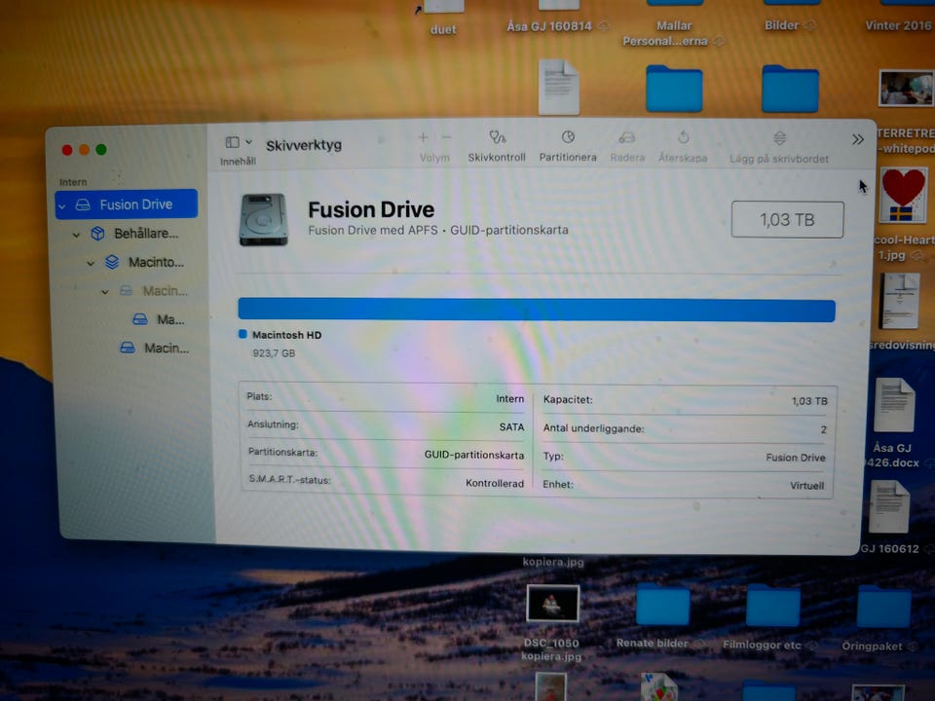Screen dimensions: 935x701
Task: Select the Behållare container in the sidebar
Action: [144, 234]
